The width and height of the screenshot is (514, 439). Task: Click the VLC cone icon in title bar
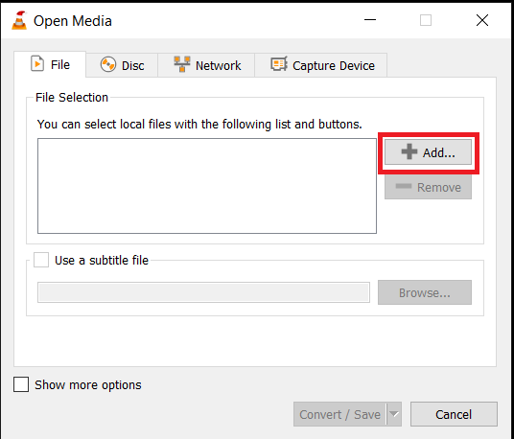pos(19,20)
